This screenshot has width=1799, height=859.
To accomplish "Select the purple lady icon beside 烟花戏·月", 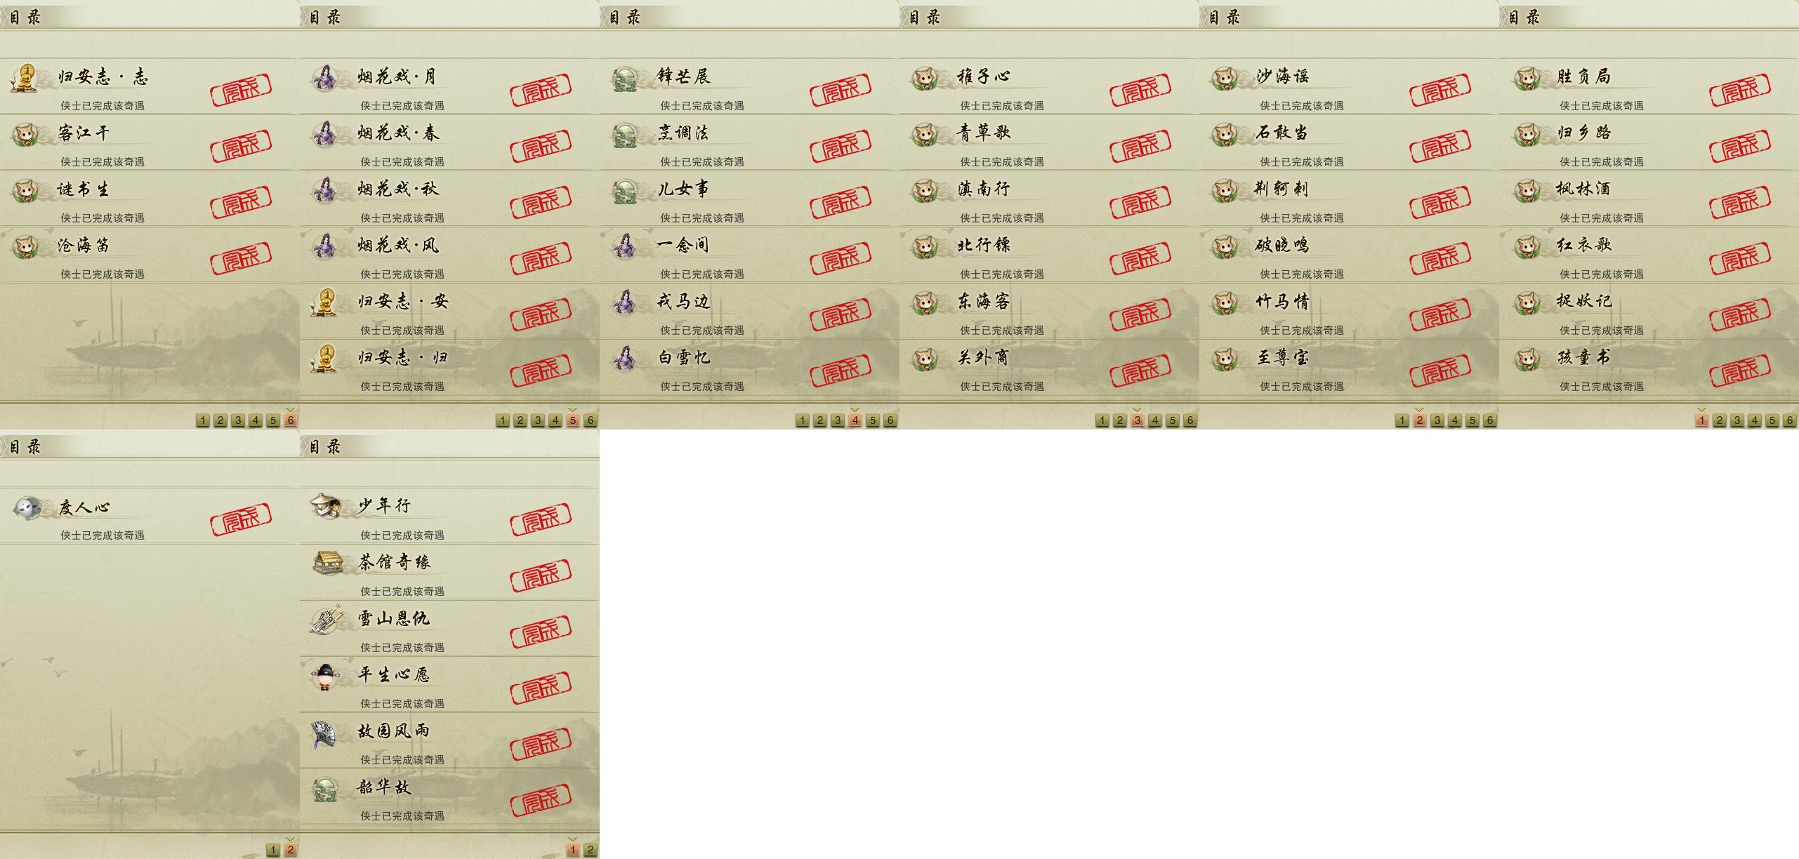I will coord(324,77).
